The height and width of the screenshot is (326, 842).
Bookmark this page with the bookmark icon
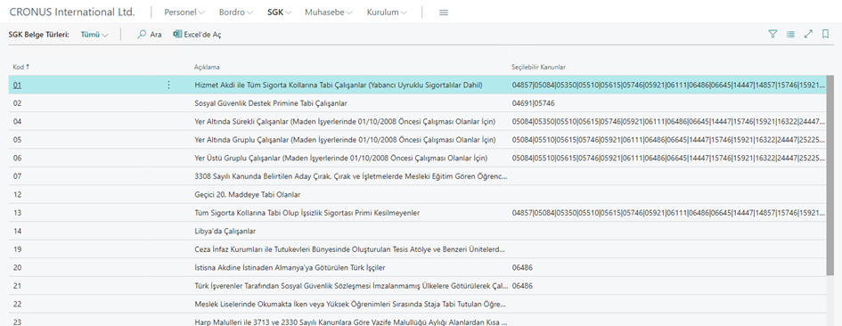825,35
